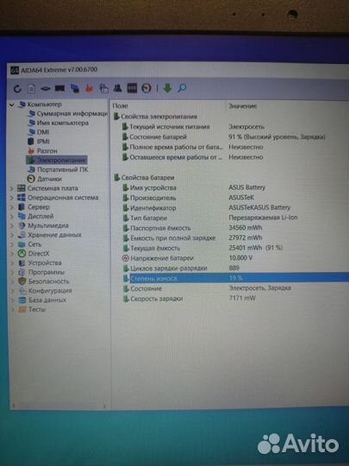The width and height of the screenshot is (349, 466).
Task: Click the green download arrow icon
Action: pos(168,88)
